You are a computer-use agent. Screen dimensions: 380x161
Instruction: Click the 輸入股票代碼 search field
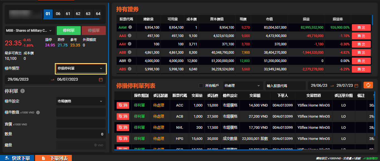285,86
